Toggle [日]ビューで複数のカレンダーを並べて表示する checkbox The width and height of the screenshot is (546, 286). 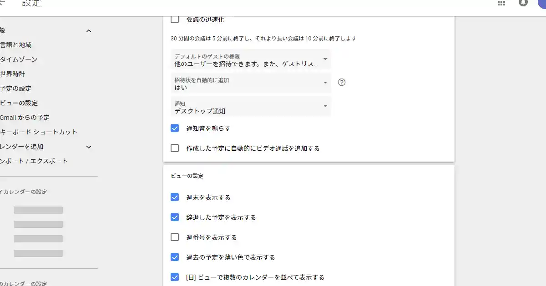[x=175, y=277]
